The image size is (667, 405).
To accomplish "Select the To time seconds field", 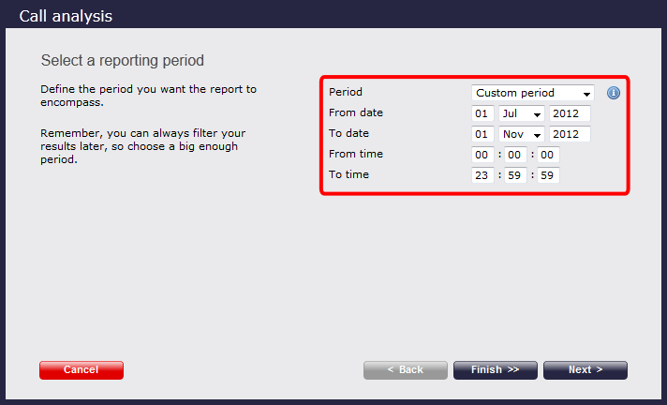I will [548, 175].
